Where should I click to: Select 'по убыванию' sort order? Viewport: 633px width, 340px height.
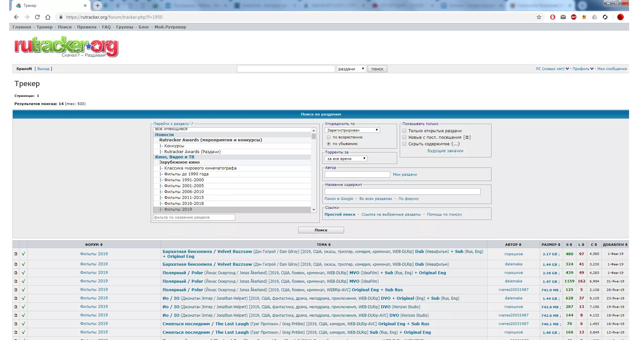coord(329,144)
